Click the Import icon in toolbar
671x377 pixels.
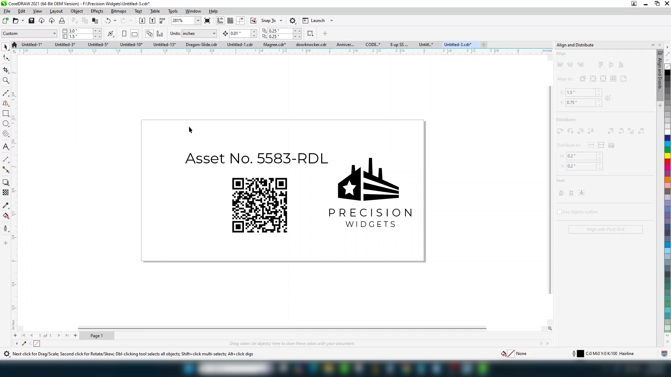click(x=142, y=21)
